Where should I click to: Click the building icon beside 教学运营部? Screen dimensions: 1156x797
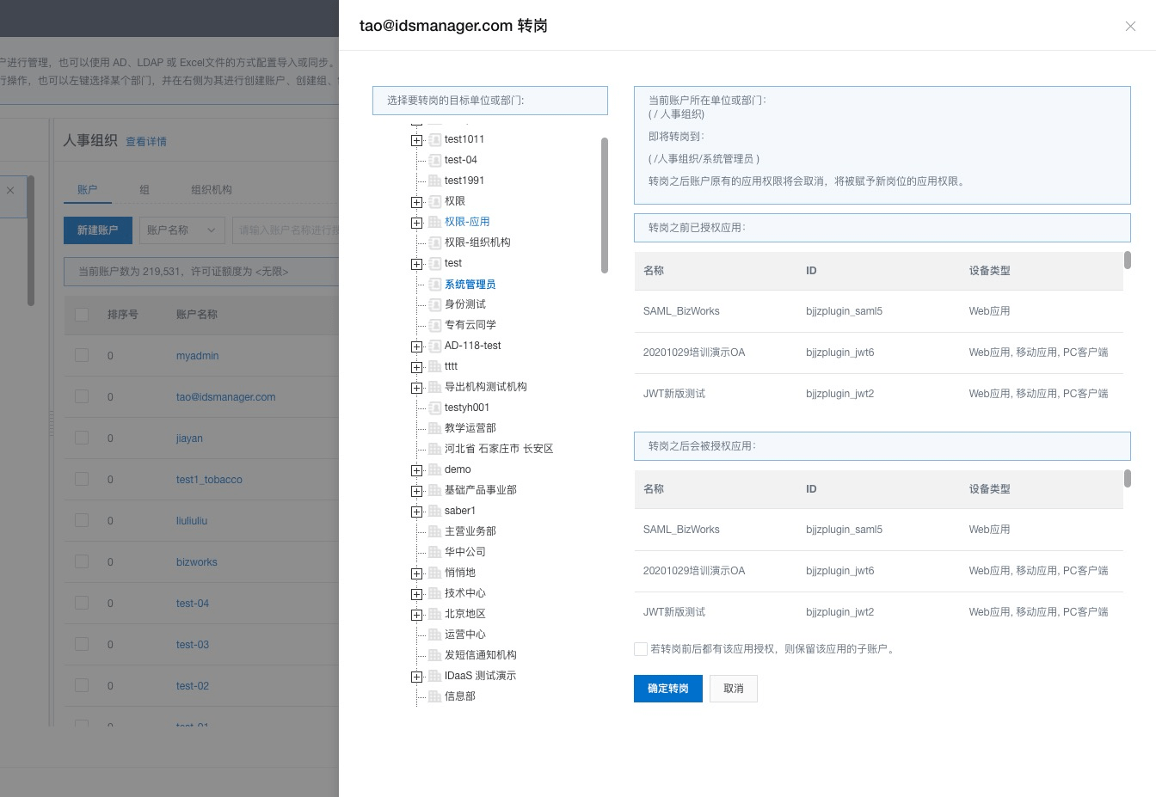(435, 428)
